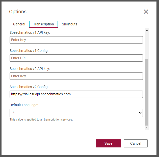159x157 pixels.
Task: Focus the Speechmatics v2 API key input field
Action: [x=76, y=76]
